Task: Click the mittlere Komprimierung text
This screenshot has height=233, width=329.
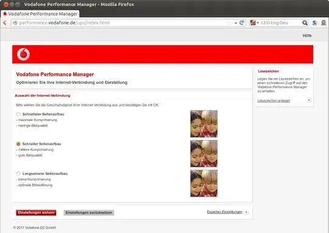Action: coord(35,150)
